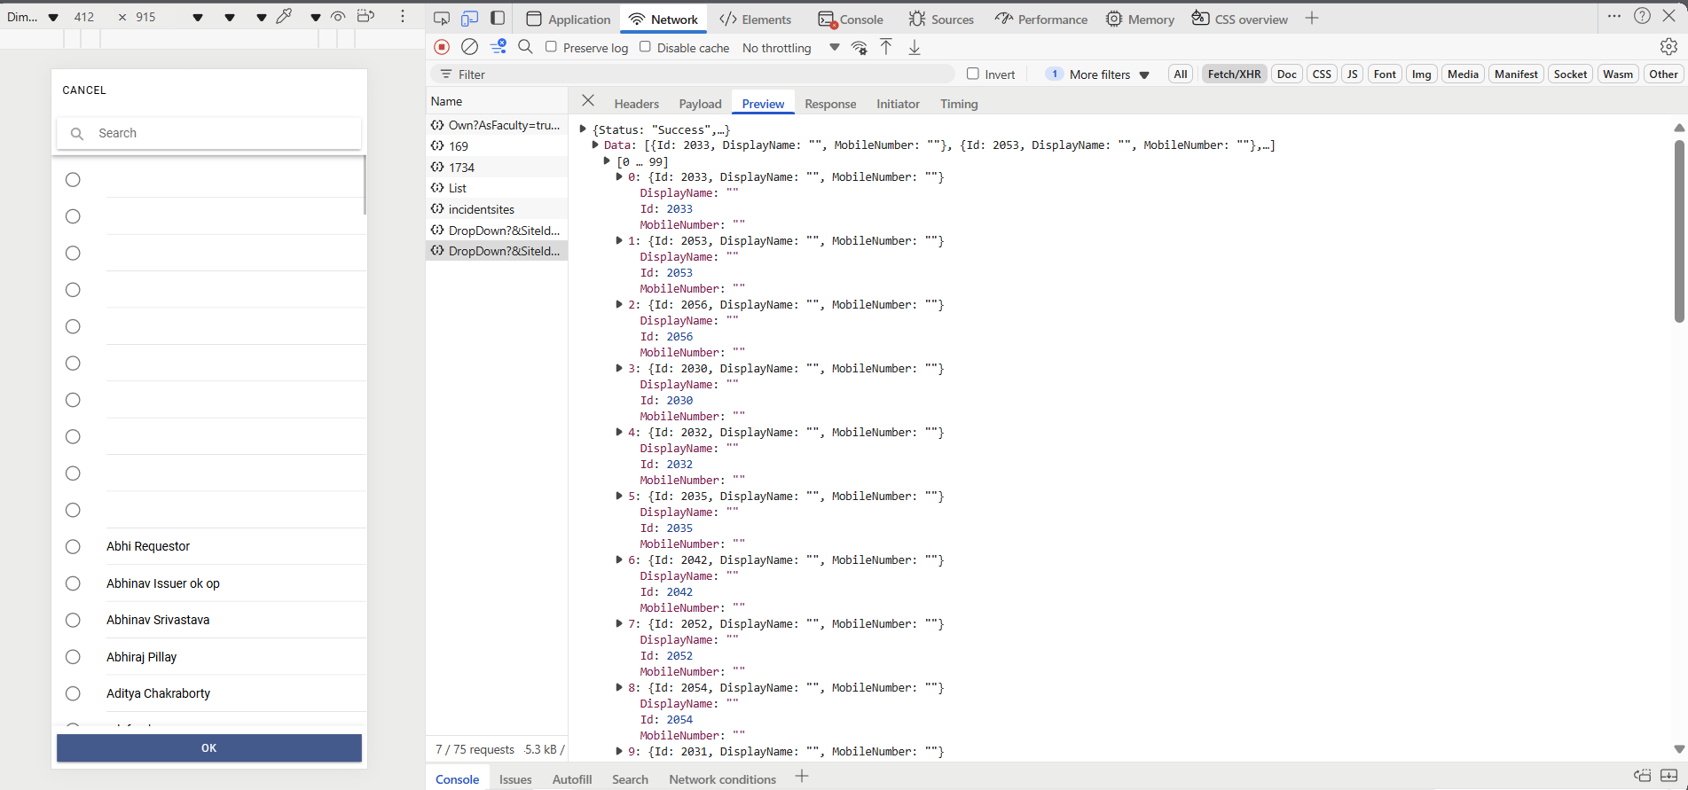
Task: Open the network search magnifier icon
Action: (525, 47)
